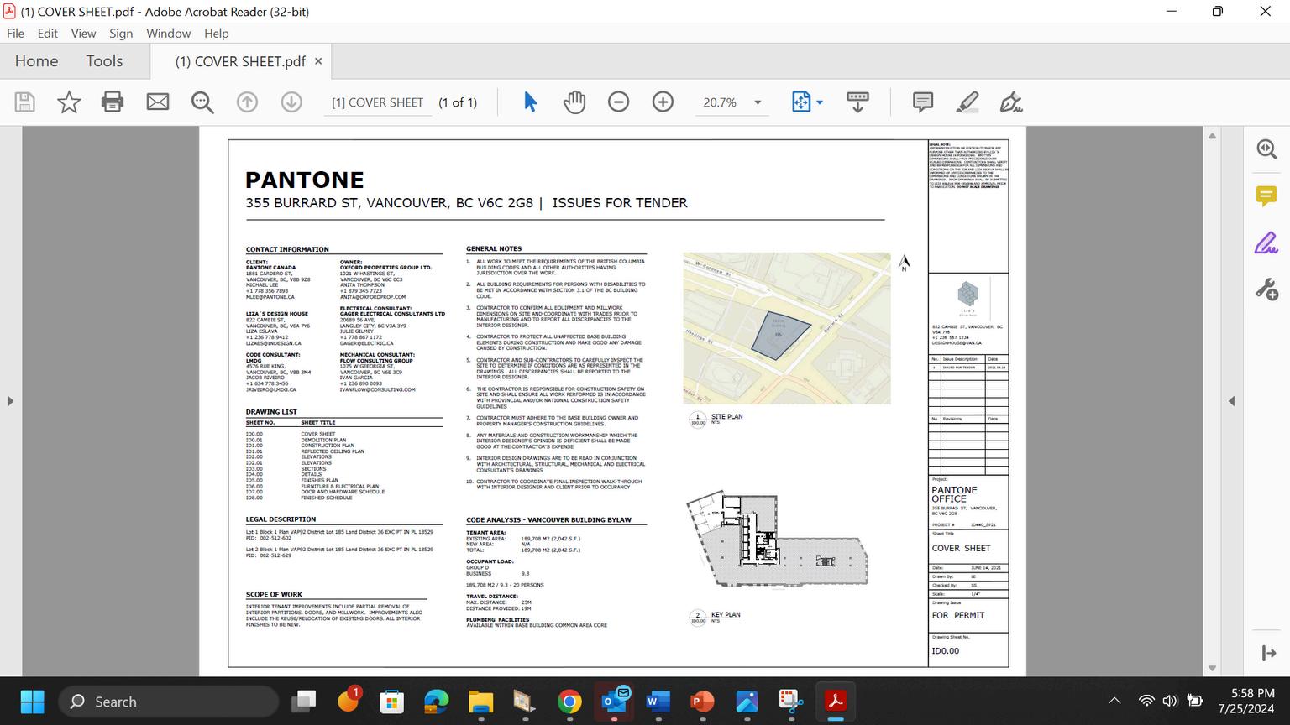The image size is (1290, 725).
Task: Open the Window menu
Action: point(168,34)
